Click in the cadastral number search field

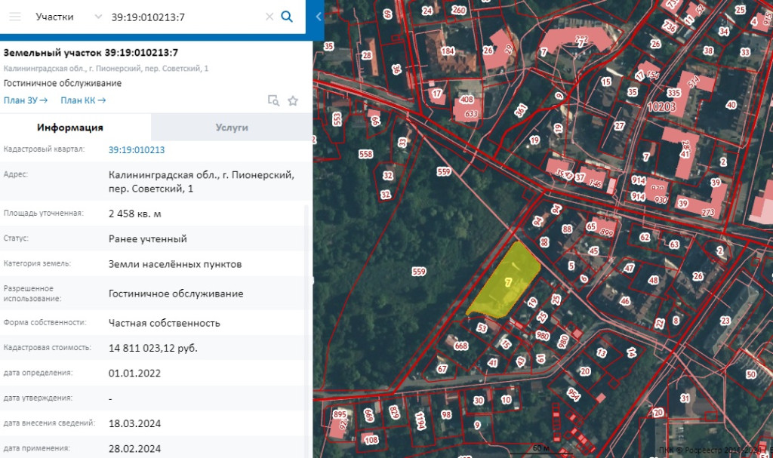coord(181,17)
